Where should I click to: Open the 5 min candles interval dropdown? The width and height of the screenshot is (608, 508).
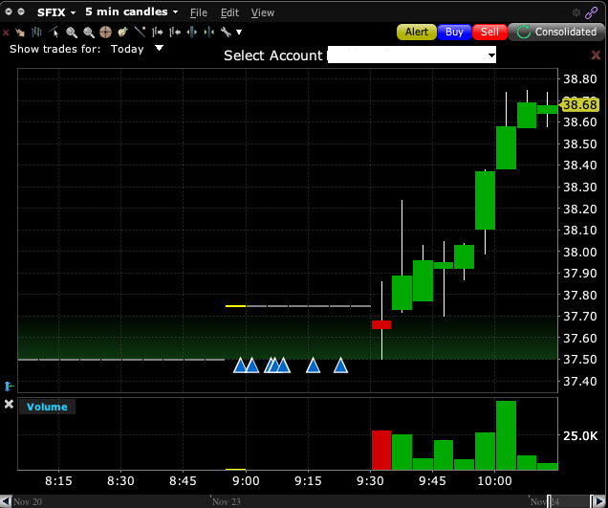coord(132,12)
